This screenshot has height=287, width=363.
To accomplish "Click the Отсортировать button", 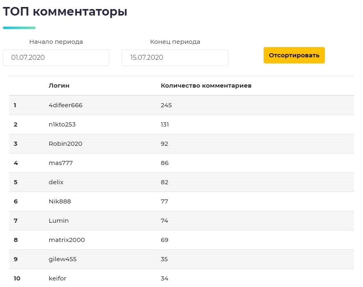I will [x=294, y=55].
